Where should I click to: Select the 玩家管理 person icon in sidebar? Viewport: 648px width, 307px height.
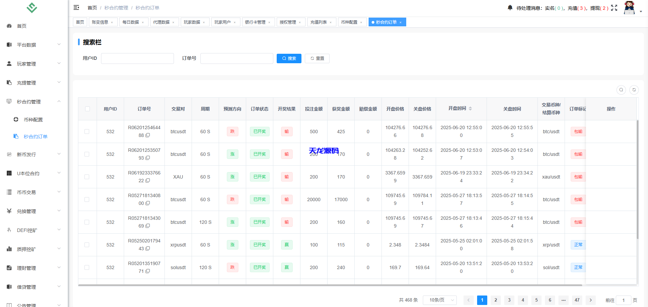click(x=9, y=63)
